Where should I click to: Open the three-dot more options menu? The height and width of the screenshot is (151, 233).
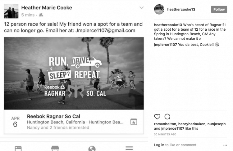coord(225,145)
